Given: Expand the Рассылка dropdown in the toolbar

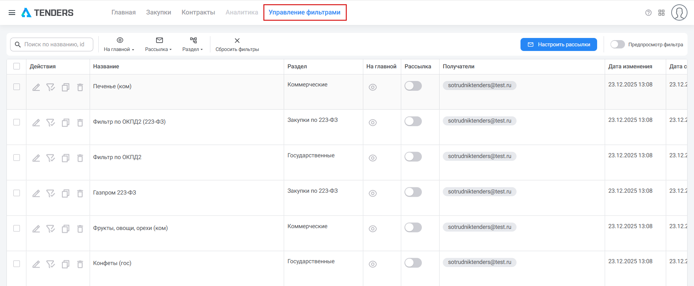Looking at the screenshot, I should [x=158, y=44].
